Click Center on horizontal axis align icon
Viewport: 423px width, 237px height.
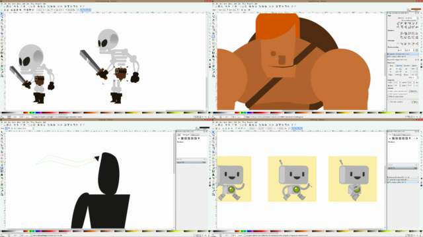pyautogui.click(x=405, y=27)
